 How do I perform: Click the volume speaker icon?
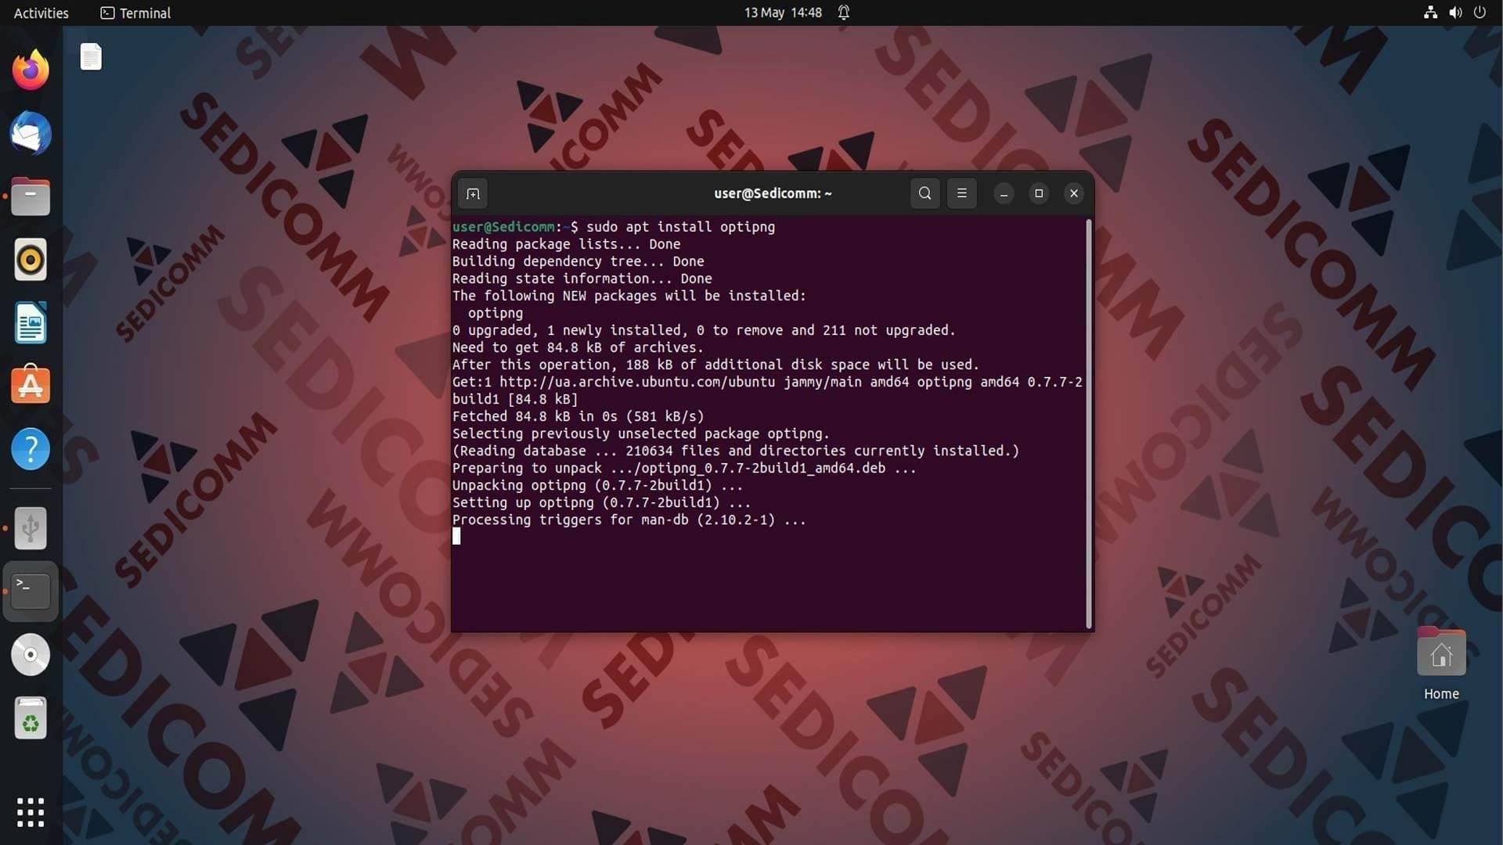1455,13
